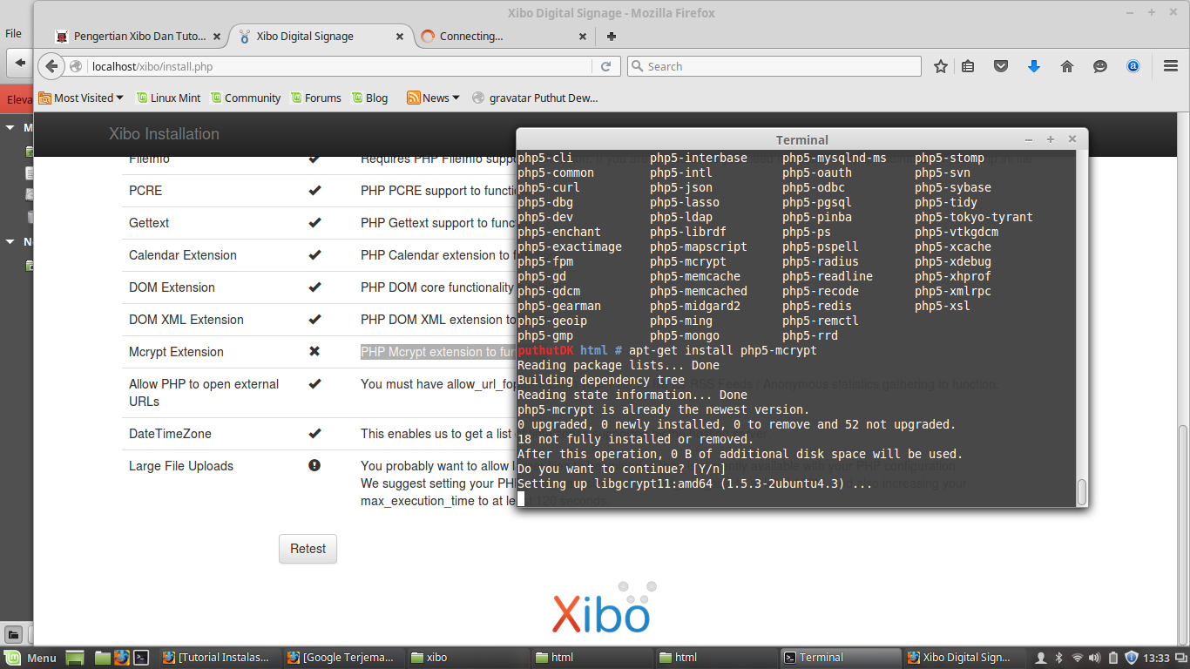Viewport: 1190px width, 669px height.
Task: Open network wifi tray icon
Action: coord(1078,658)
